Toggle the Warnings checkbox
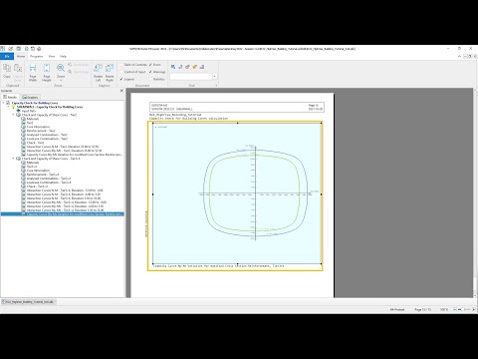This screenshot has width=478, height=359. [x=150, y=72]
